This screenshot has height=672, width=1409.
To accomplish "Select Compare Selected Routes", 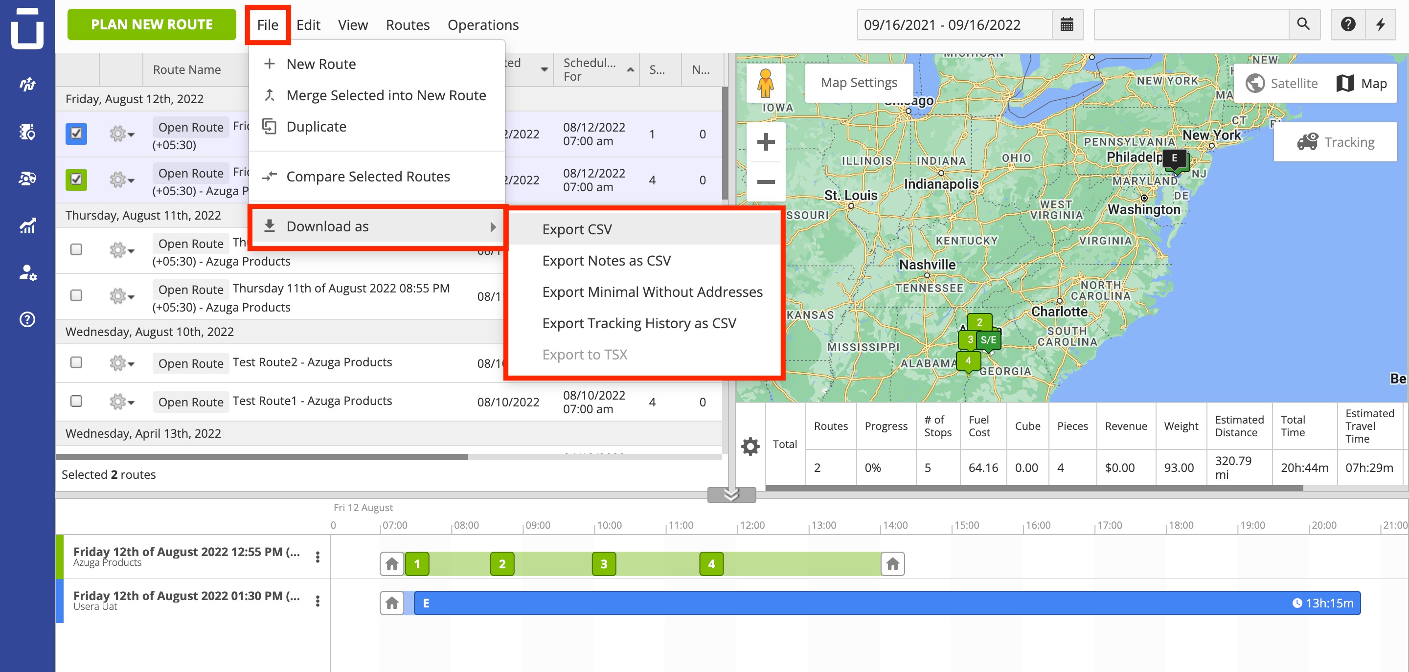I will [376, 176].
